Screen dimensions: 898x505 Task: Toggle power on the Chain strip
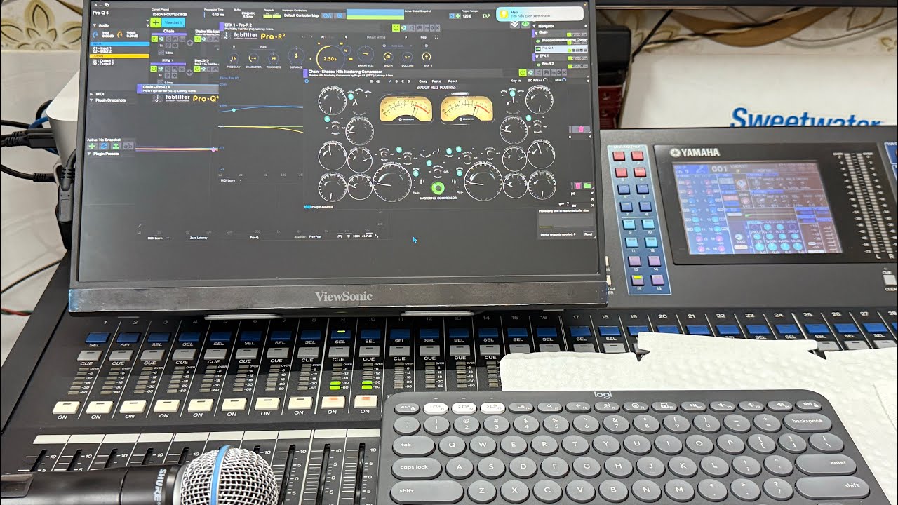tap(154, 39)
